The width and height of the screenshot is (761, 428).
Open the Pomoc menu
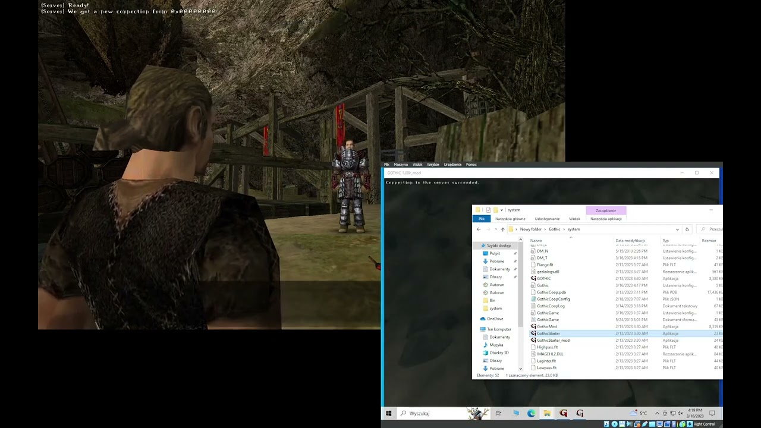tap(471, 165)
